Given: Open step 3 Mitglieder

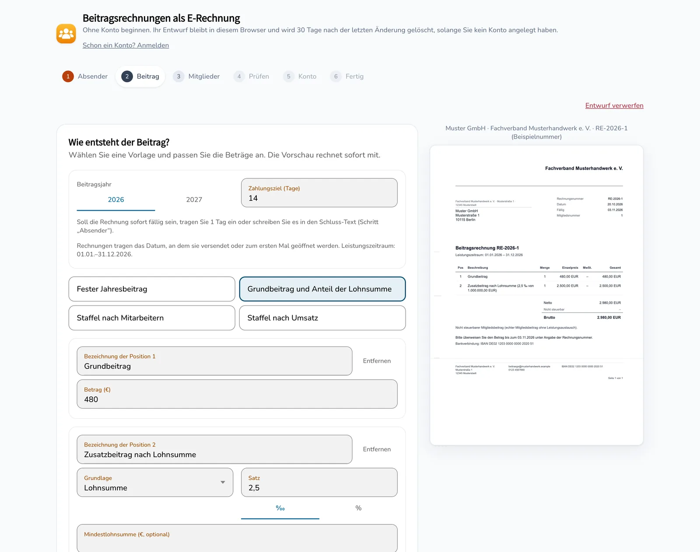Looking at the screenshot, I should point(196,76).
